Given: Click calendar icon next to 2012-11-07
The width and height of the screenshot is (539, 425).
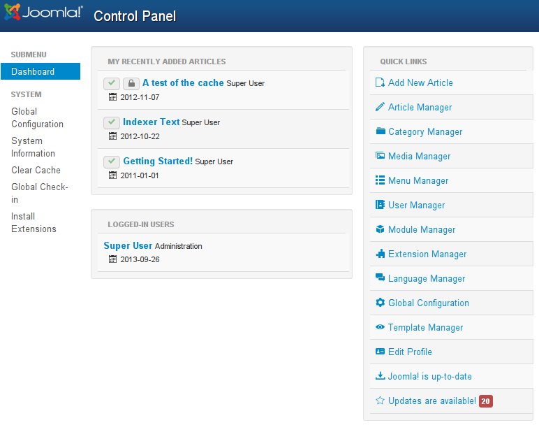Looking at the screenshot, I should pos(112,97).
